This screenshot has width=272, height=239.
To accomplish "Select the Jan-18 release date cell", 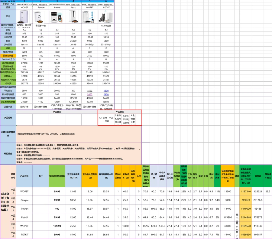I will click(x=24, y=45).
